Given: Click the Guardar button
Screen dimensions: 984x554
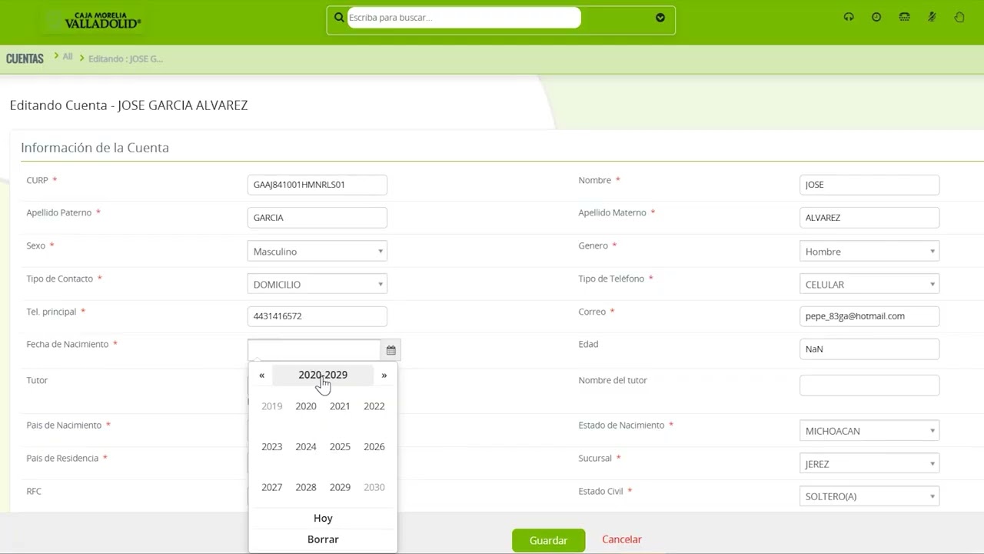Looking at the screenshot, I should (x=548, y=540).
